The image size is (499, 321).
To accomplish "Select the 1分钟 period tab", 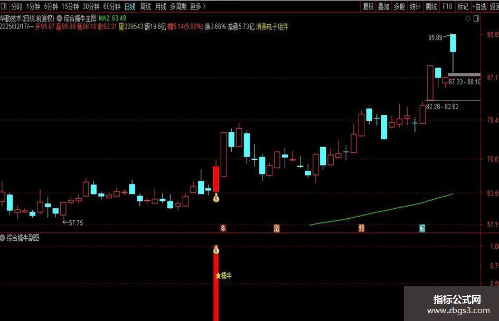I will point(33,6).
